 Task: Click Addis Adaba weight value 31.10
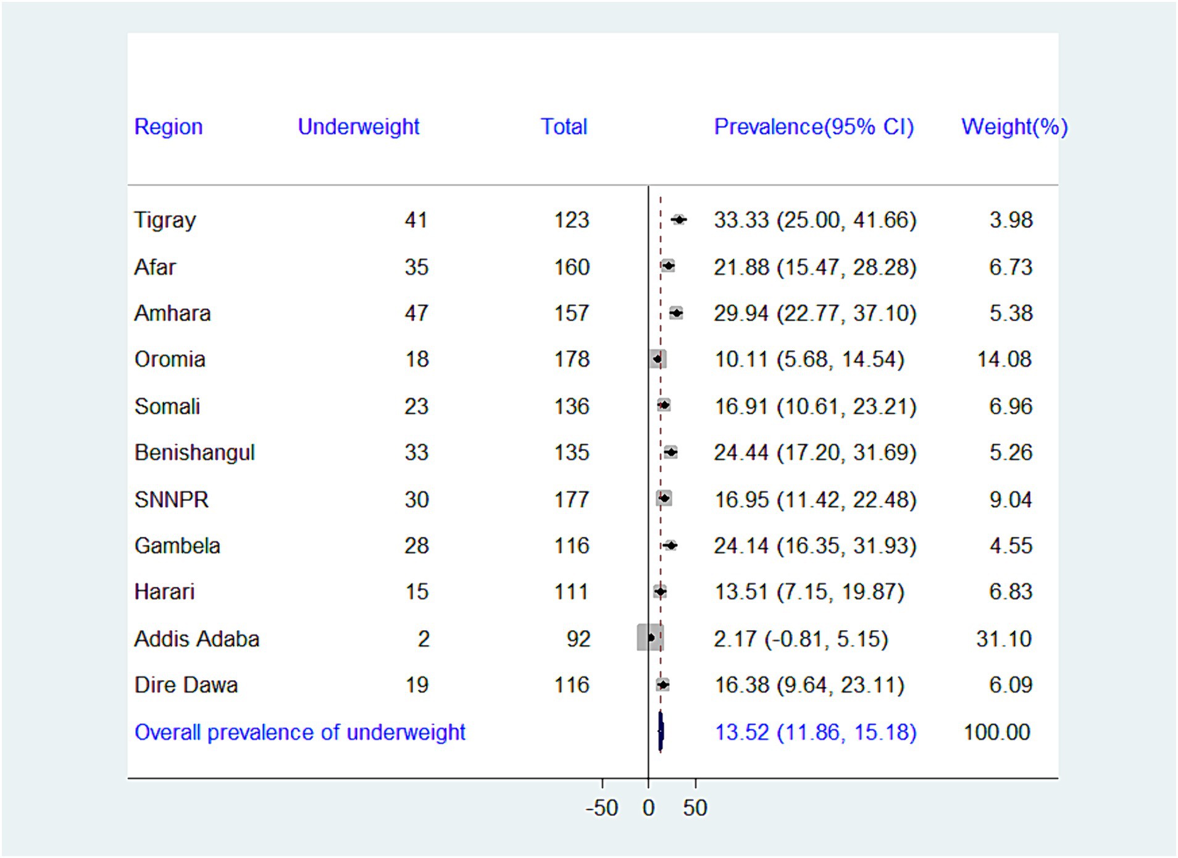pyautogui.click(x=1004, y=639)
